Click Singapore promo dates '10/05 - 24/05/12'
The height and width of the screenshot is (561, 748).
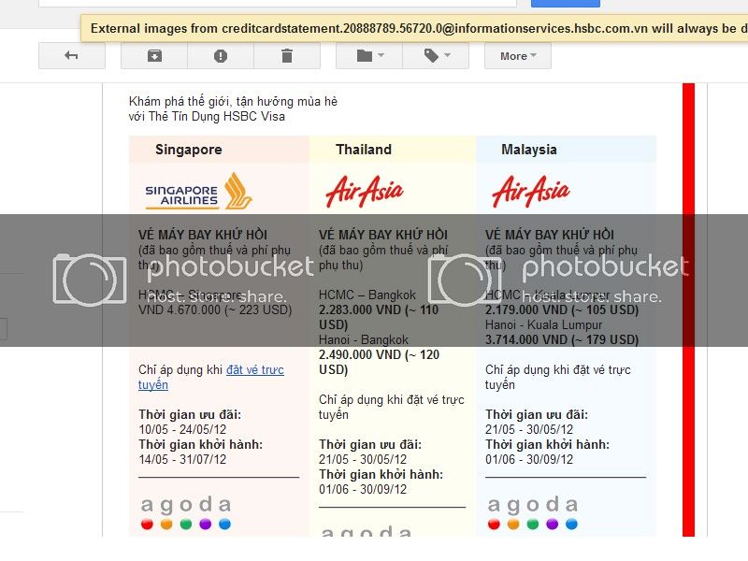[182, 429]
